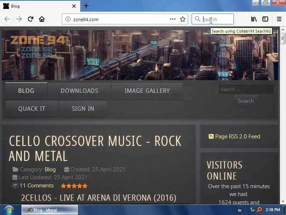Click the page scrollbar down arrow
286x215 pixels.
click(283, 202)
